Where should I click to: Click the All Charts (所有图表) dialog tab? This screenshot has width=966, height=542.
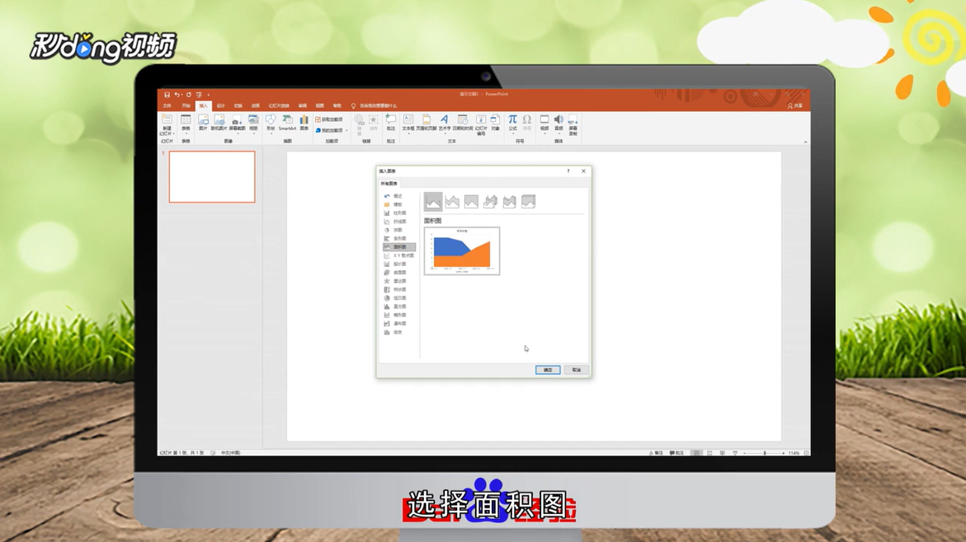(389, 184)
